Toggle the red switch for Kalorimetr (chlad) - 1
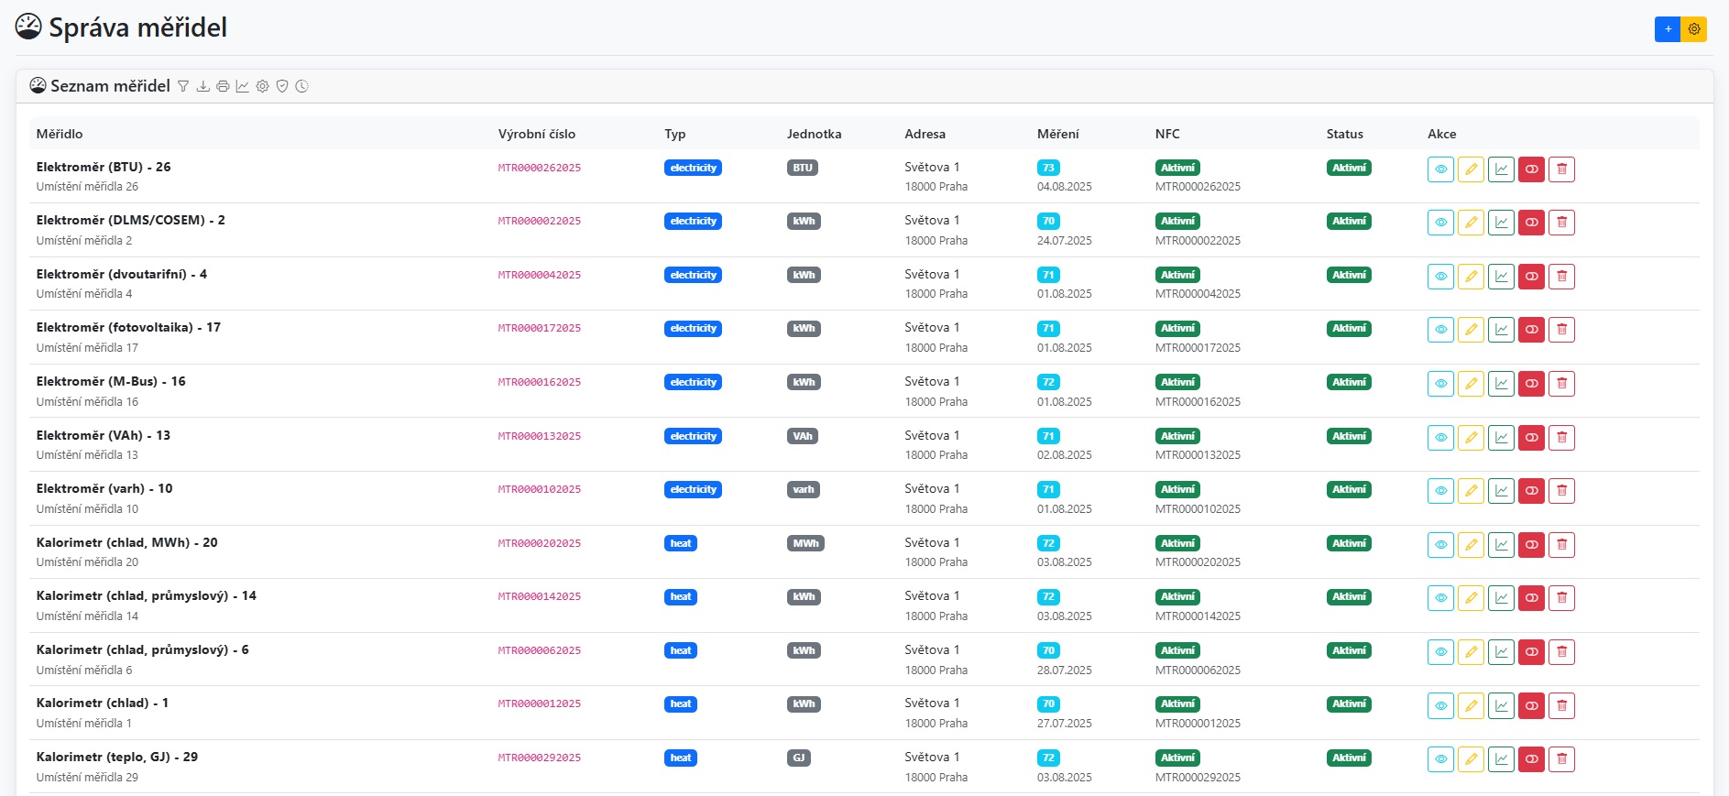The image size is (1729, 796). pyautogui.click(x=1531, y=705)
